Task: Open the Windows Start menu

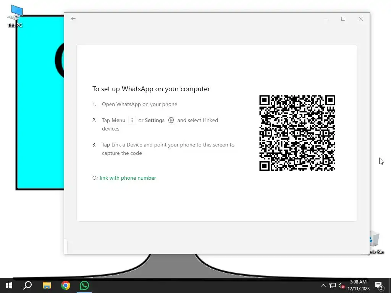Action: [9, 285]
